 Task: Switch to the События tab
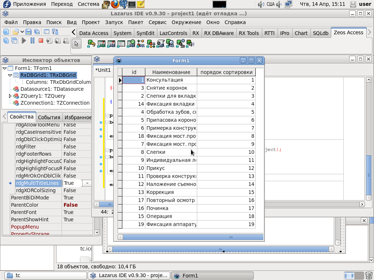click(x=49, y=117)
